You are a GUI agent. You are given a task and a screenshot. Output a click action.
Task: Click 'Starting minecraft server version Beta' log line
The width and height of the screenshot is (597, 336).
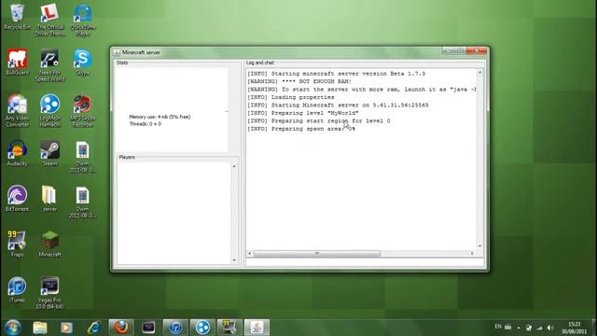coord(336,74)
